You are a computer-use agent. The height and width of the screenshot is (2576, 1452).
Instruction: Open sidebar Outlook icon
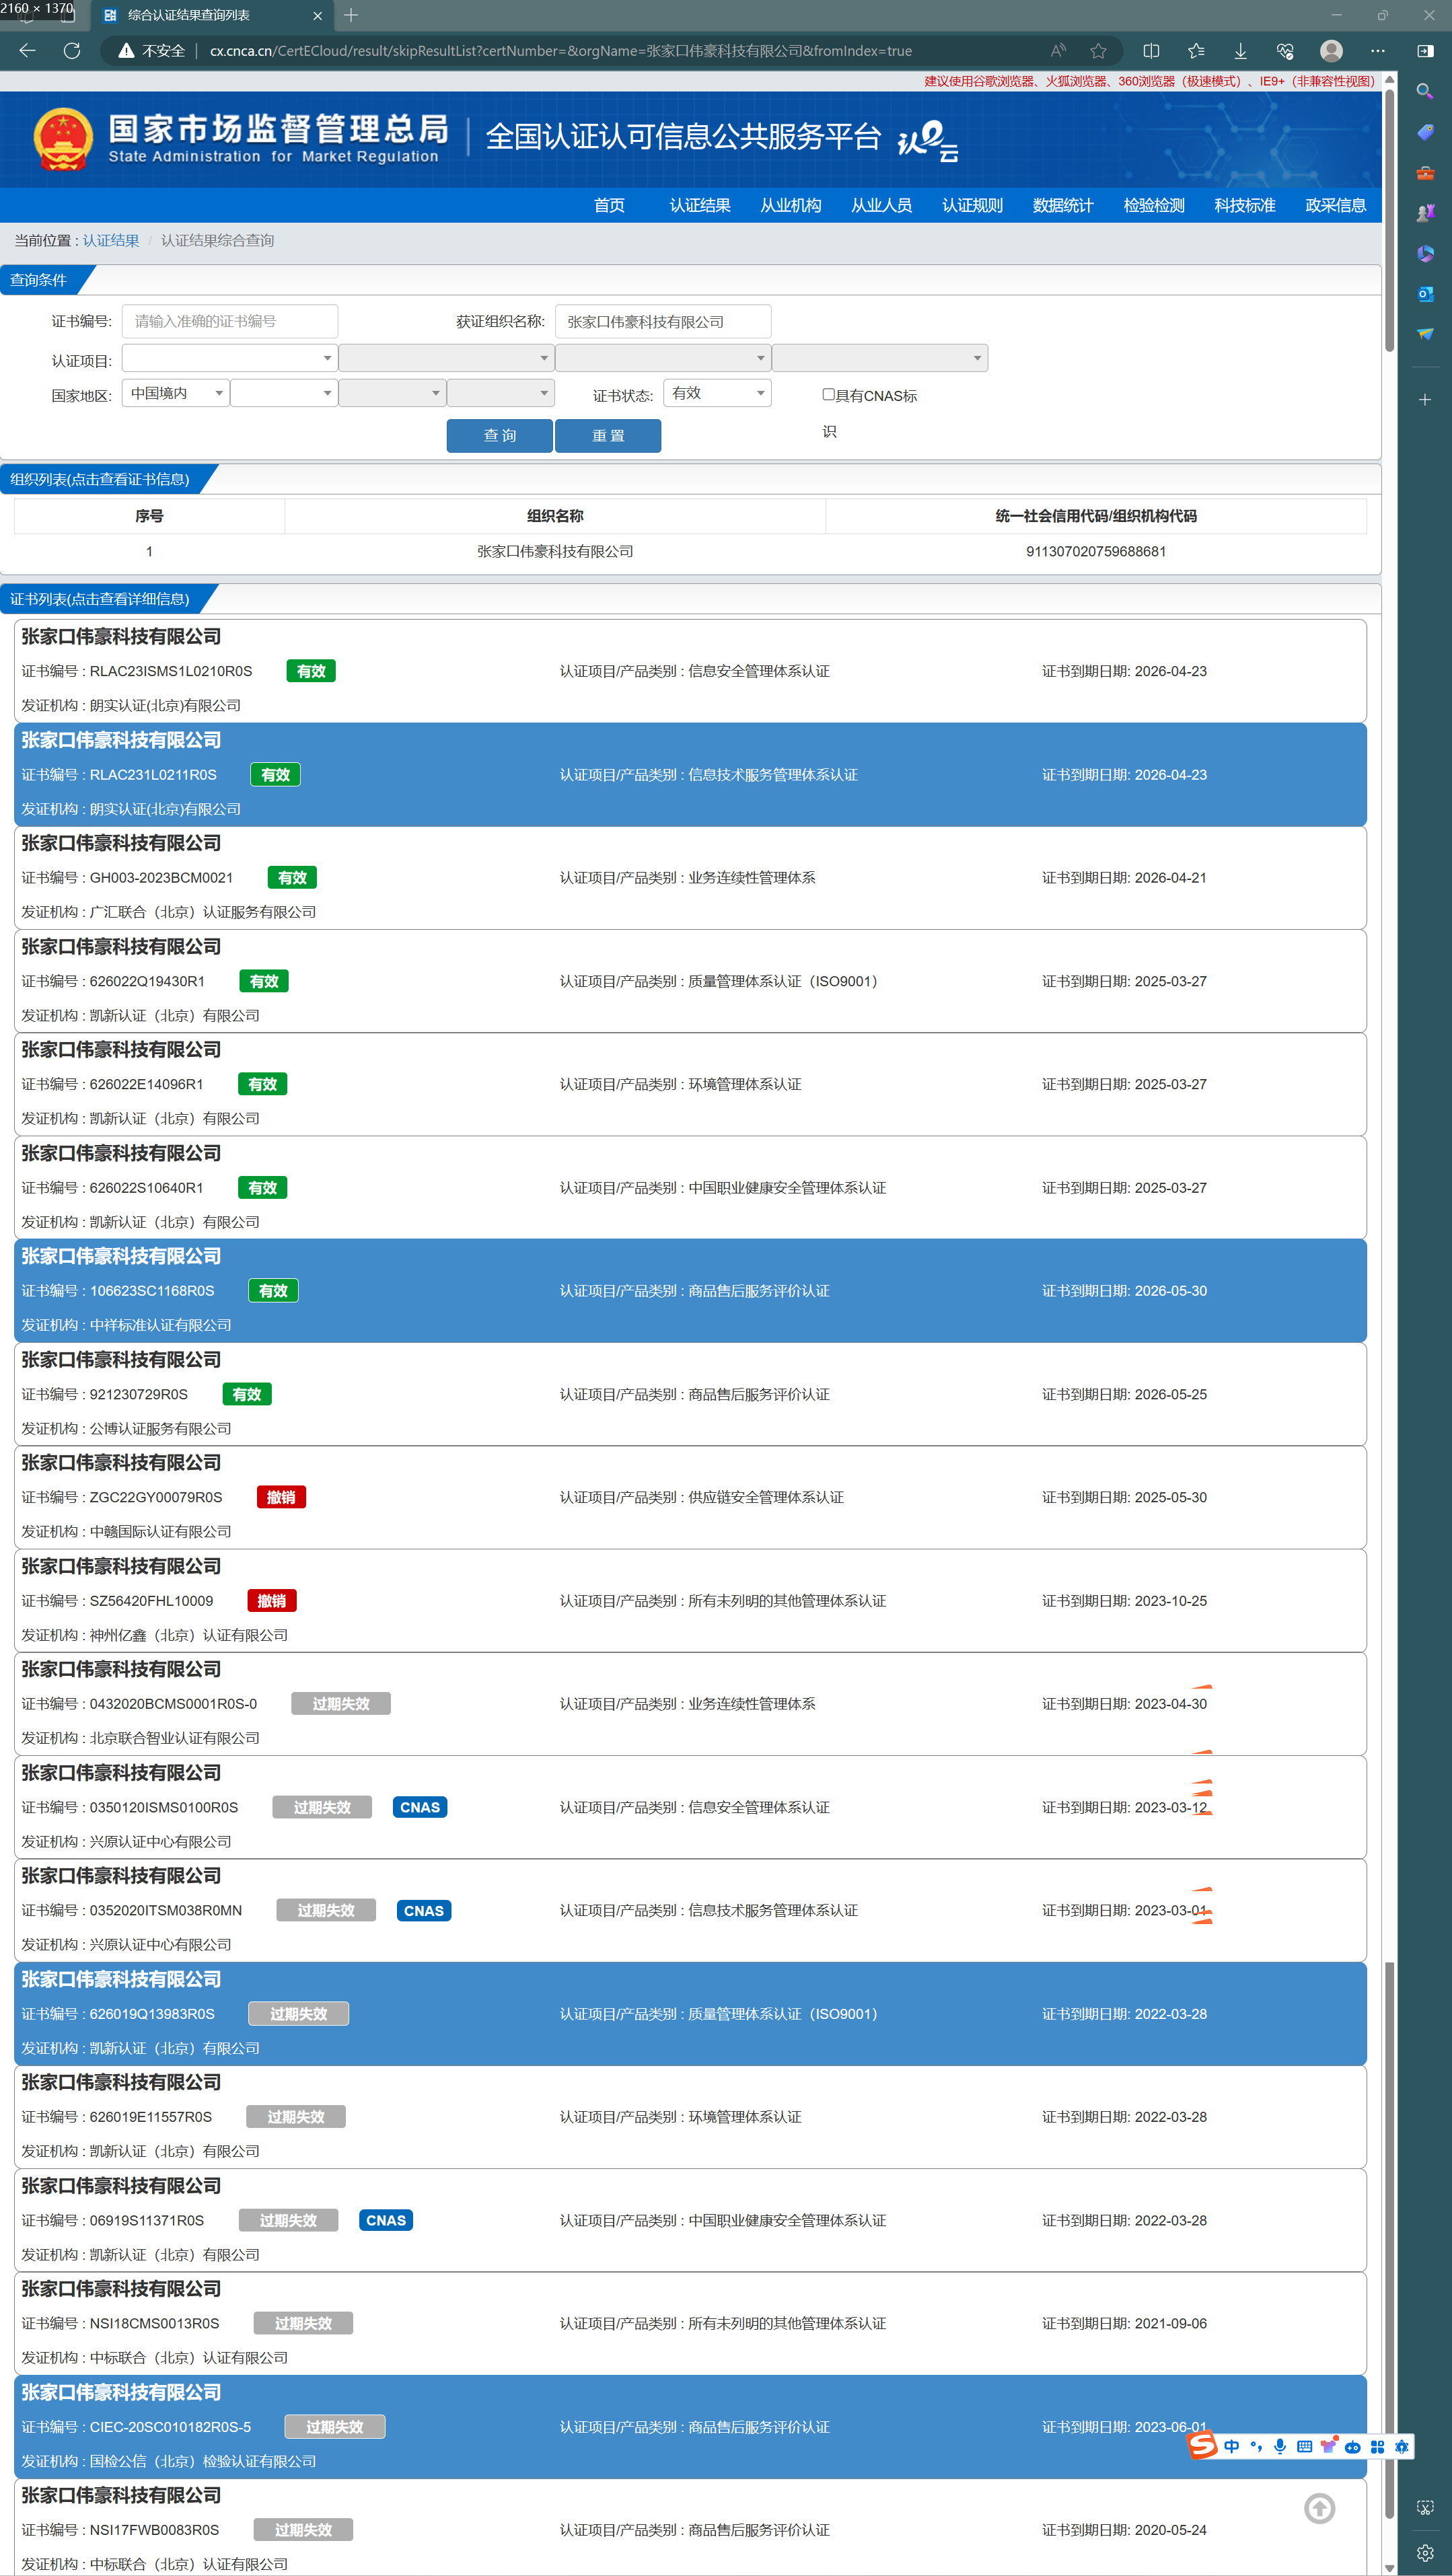pos(1425,294)
